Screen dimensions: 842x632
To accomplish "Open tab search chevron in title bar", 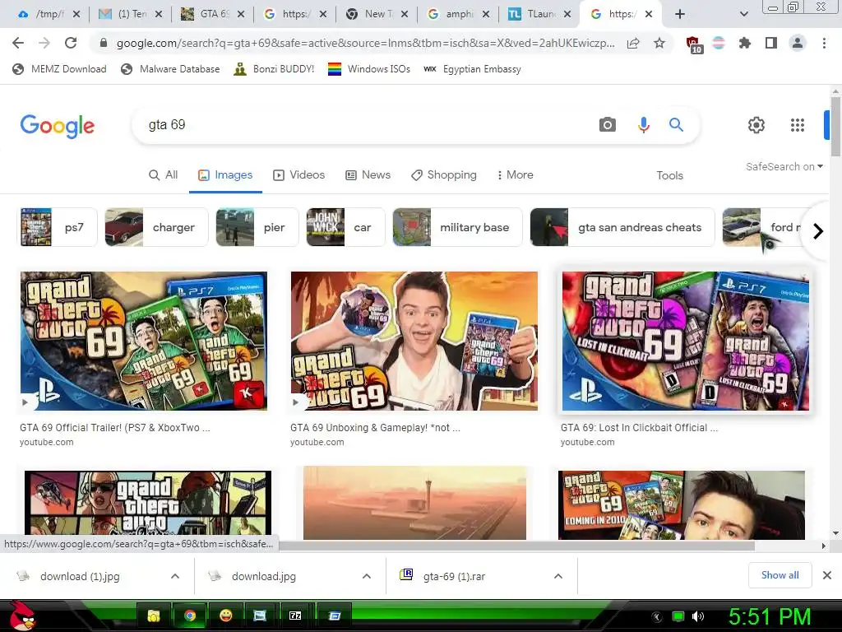I will (x=743, y=14).
